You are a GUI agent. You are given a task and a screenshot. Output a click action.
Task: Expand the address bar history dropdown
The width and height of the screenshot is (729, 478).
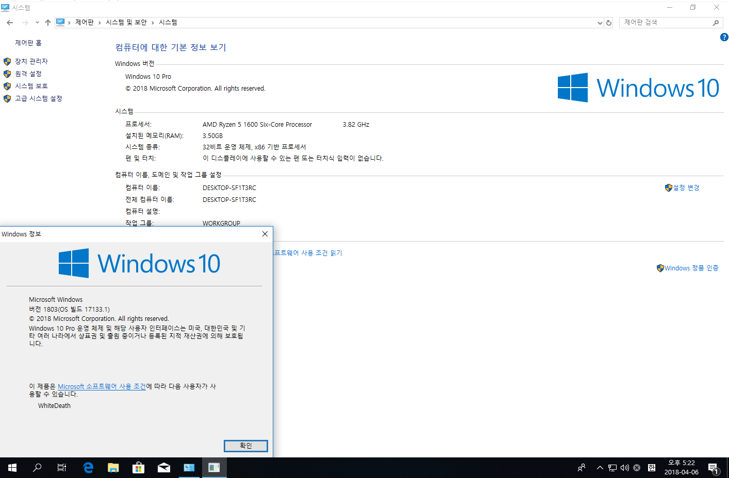[x=600, y=23]
